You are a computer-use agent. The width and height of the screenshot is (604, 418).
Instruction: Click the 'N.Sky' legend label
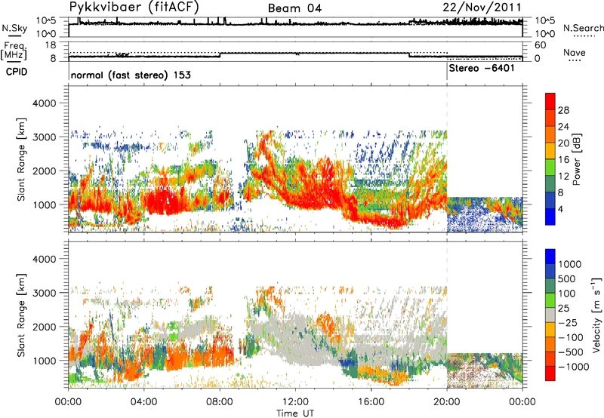14,28
